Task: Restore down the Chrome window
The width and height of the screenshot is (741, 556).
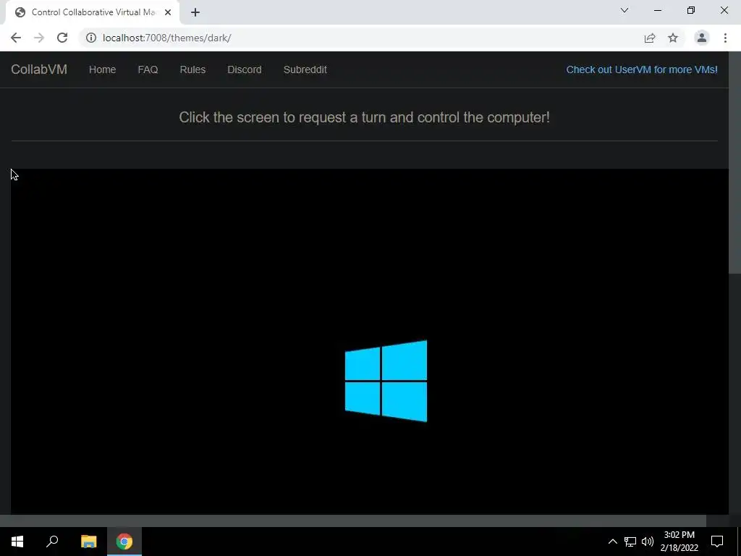Action: coord(691,10)
